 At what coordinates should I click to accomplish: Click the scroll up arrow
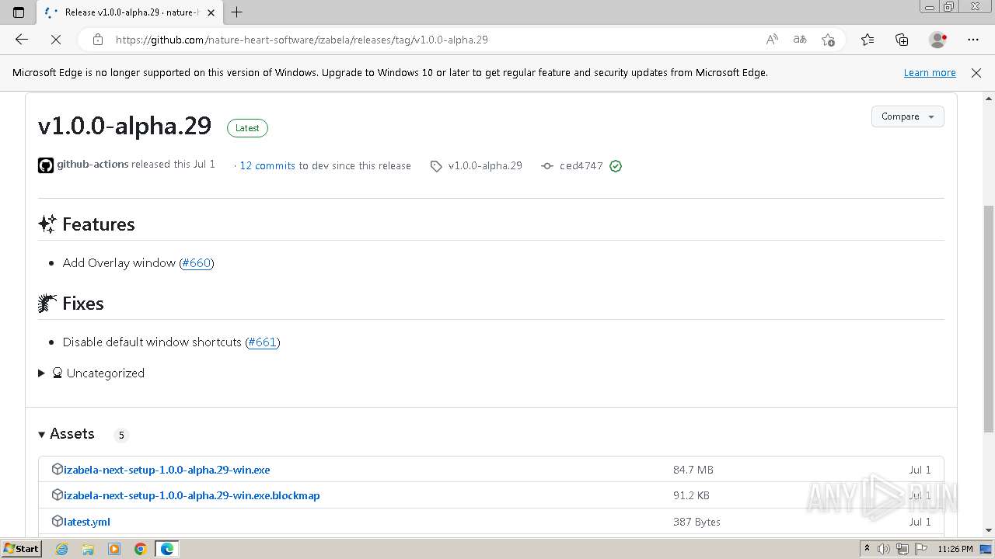tap(989, 98)
